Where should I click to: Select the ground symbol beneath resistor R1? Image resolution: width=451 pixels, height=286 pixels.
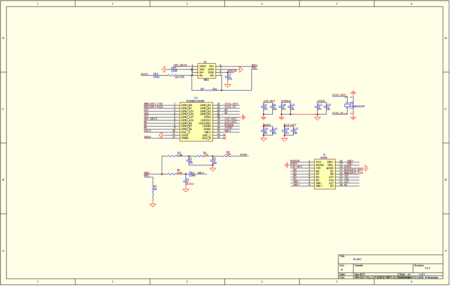tap(153, 205)
